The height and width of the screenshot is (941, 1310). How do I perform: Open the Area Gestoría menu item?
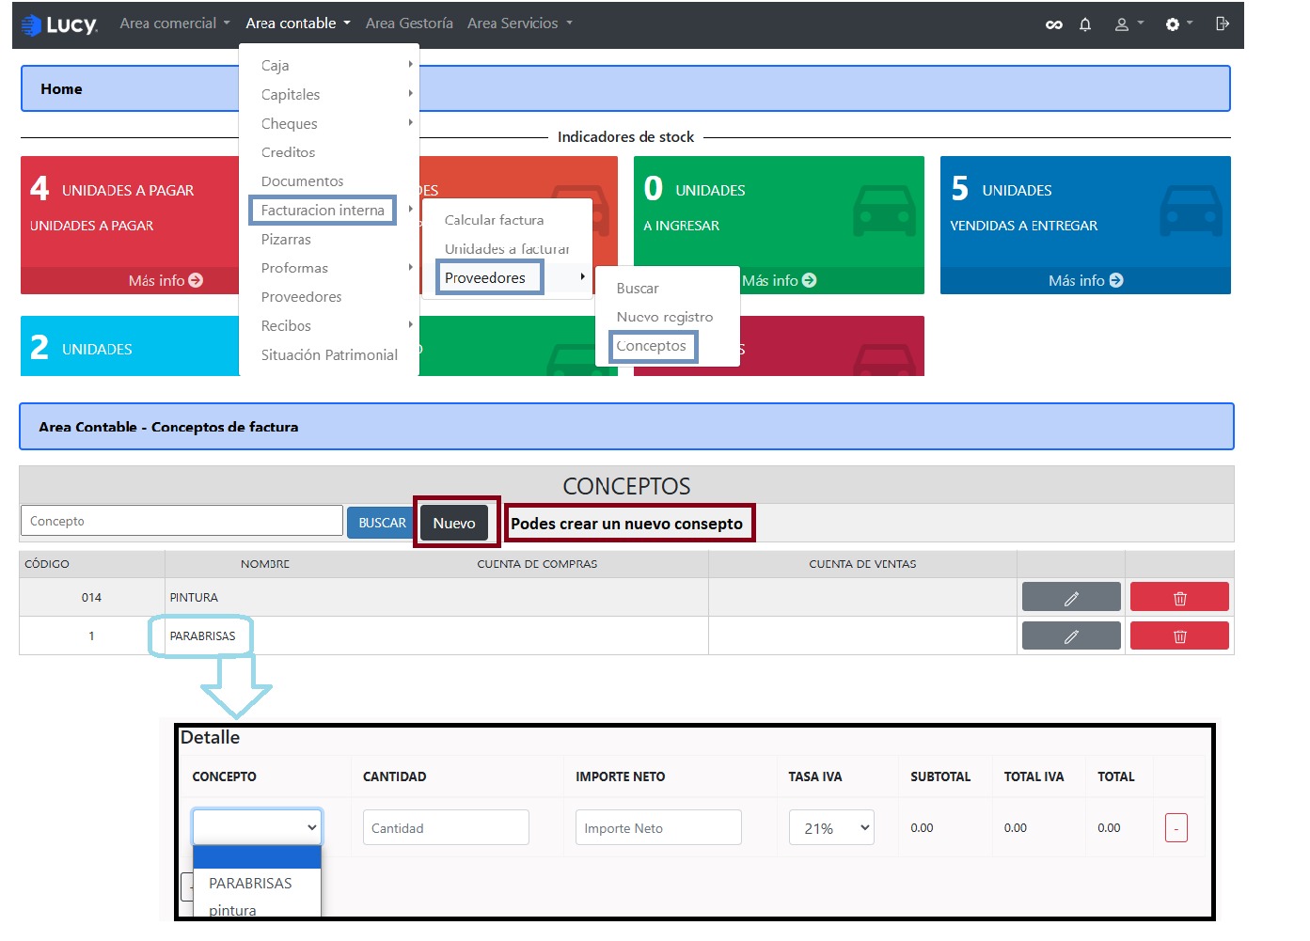click(x=409, y=24)
